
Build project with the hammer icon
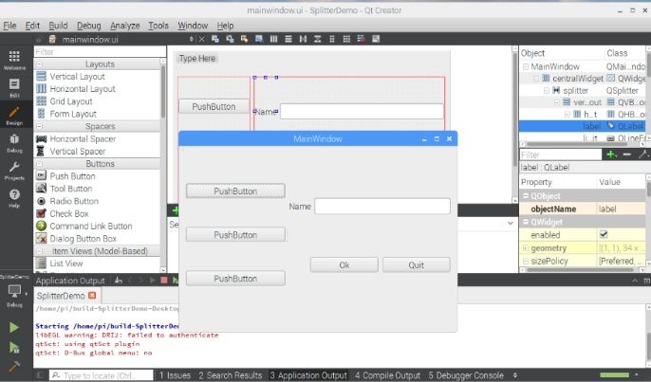[14, 367]
